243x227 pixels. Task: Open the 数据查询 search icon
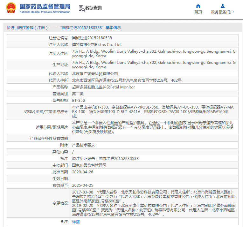click(82, 8)
